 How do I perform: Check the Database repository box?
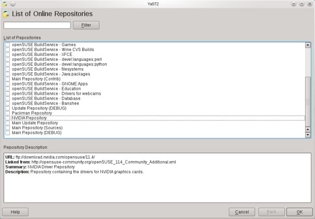point(7,99)
